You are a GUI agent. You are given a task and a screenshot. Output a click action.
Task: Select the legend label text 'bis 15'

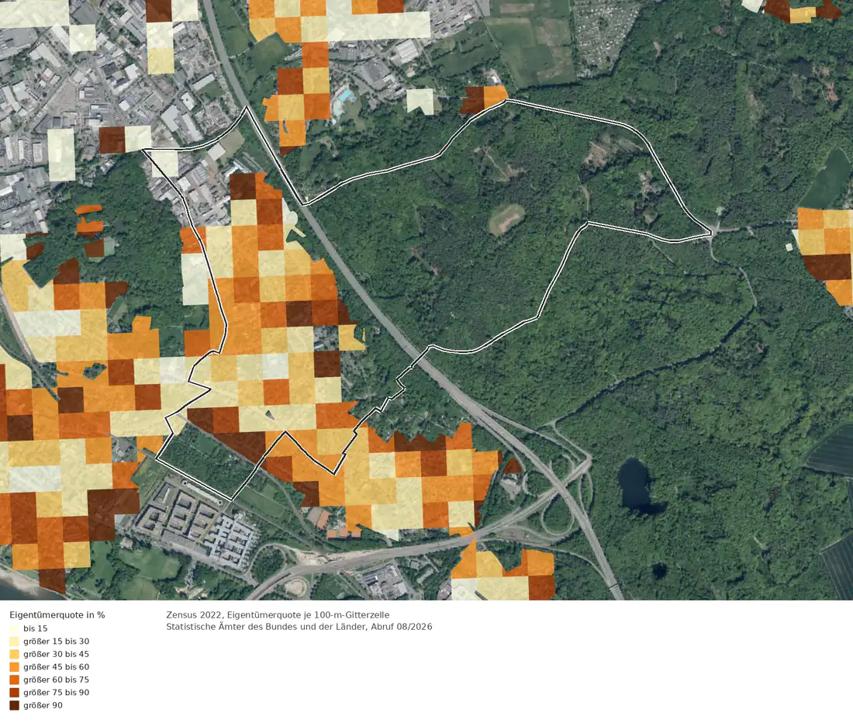36,628
